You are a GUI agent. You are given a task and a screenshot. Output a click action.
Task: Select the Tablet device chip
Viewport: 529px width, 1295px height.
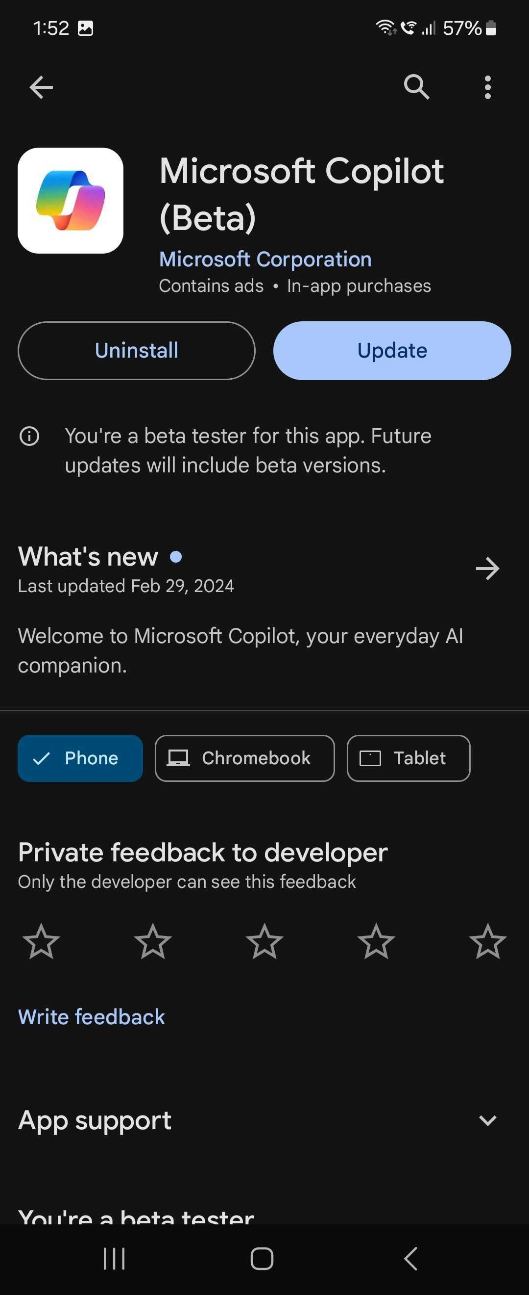409,758
